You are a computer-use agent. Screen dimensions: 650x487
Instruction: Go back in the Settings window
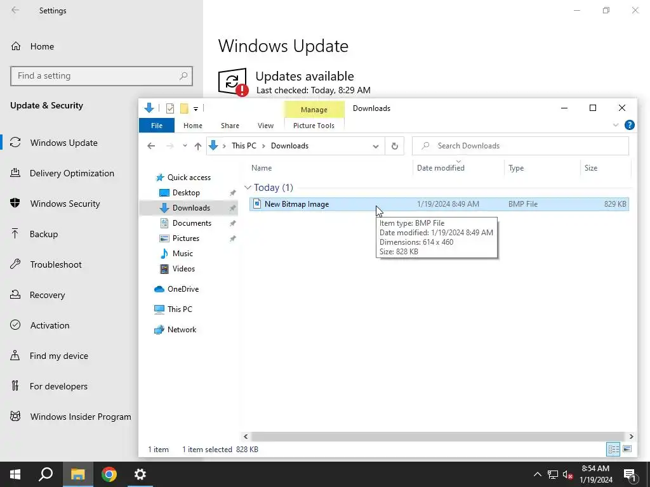pos(15,10)
